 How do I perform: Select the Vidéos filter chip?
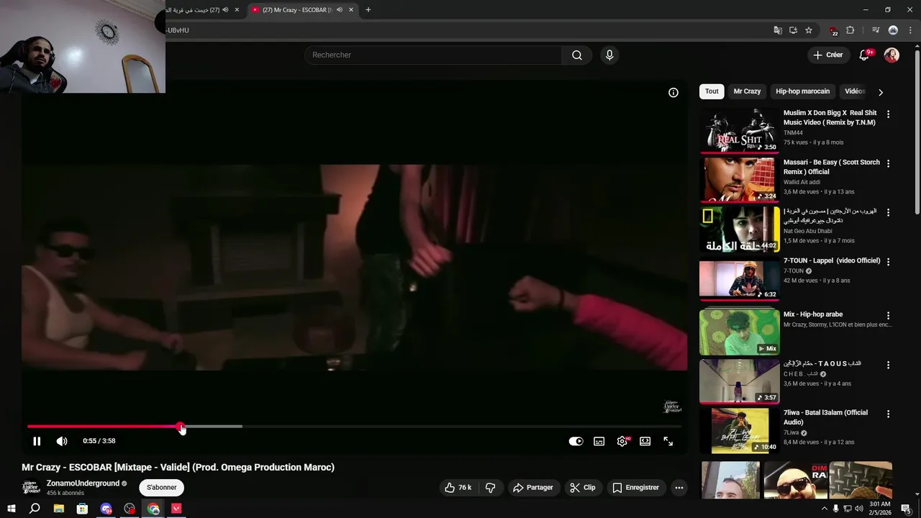[855, 91]
